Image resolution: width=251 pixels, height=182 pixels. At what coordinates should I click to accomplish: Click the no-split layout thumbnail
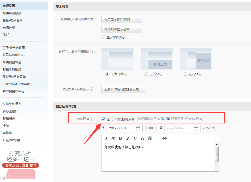point(118,59)
